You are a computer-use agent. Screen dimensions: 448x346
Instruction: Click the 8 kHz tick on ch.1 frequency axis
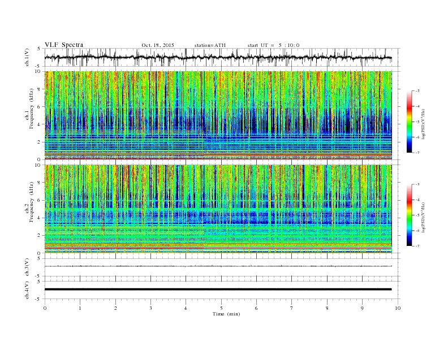click(x=39, y=89)
